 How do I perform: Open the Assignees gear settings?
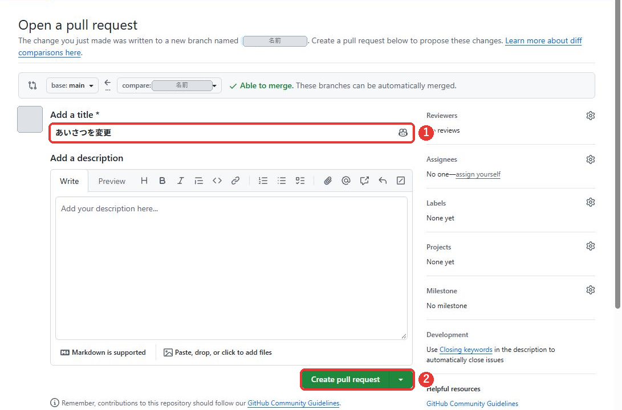click(x=590, y=159)
